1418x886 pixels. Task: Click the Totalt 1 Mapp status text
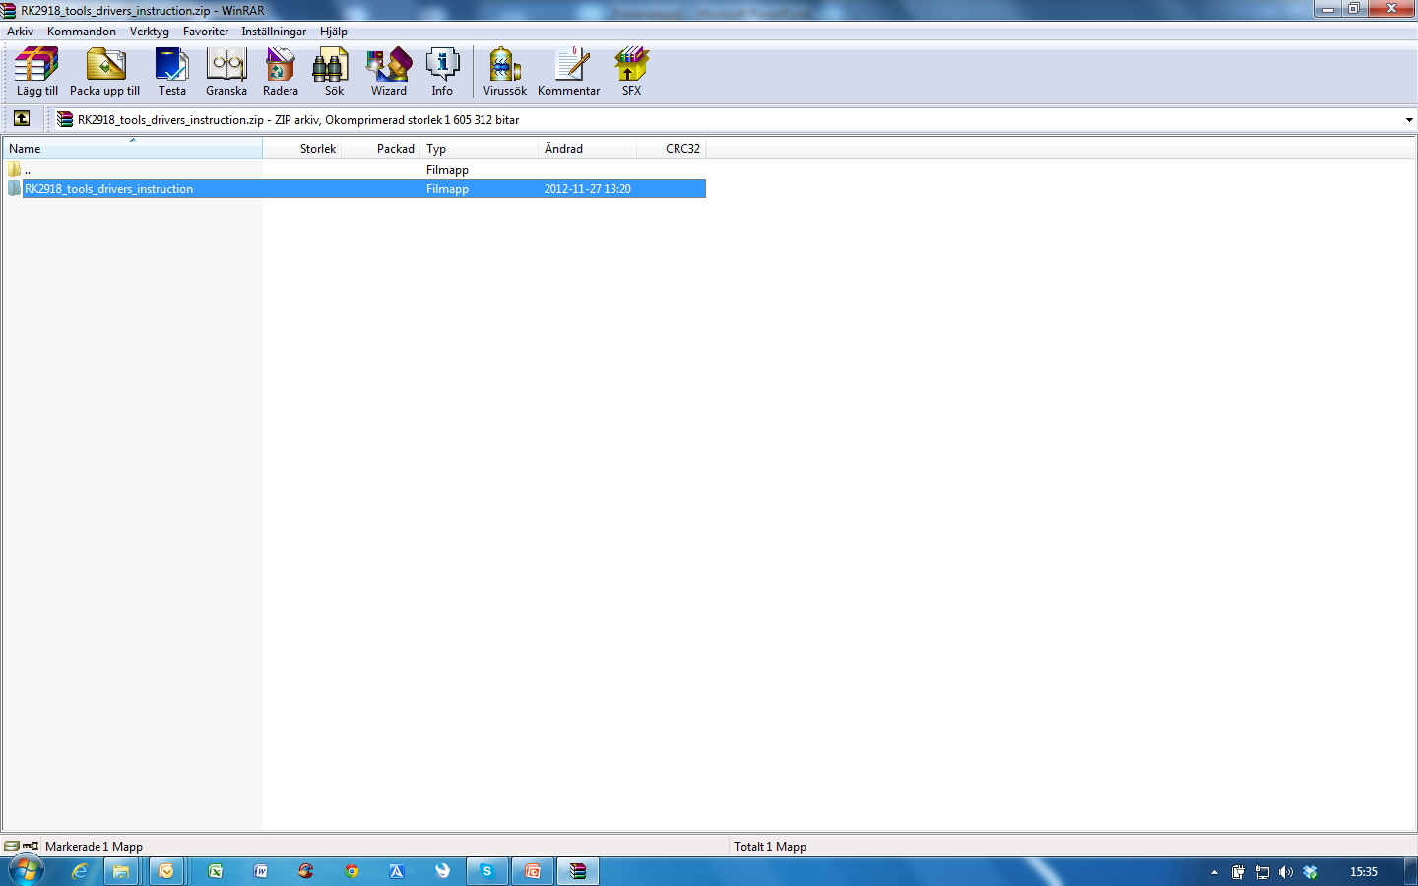pyautogui.click(x=770, y=847)
